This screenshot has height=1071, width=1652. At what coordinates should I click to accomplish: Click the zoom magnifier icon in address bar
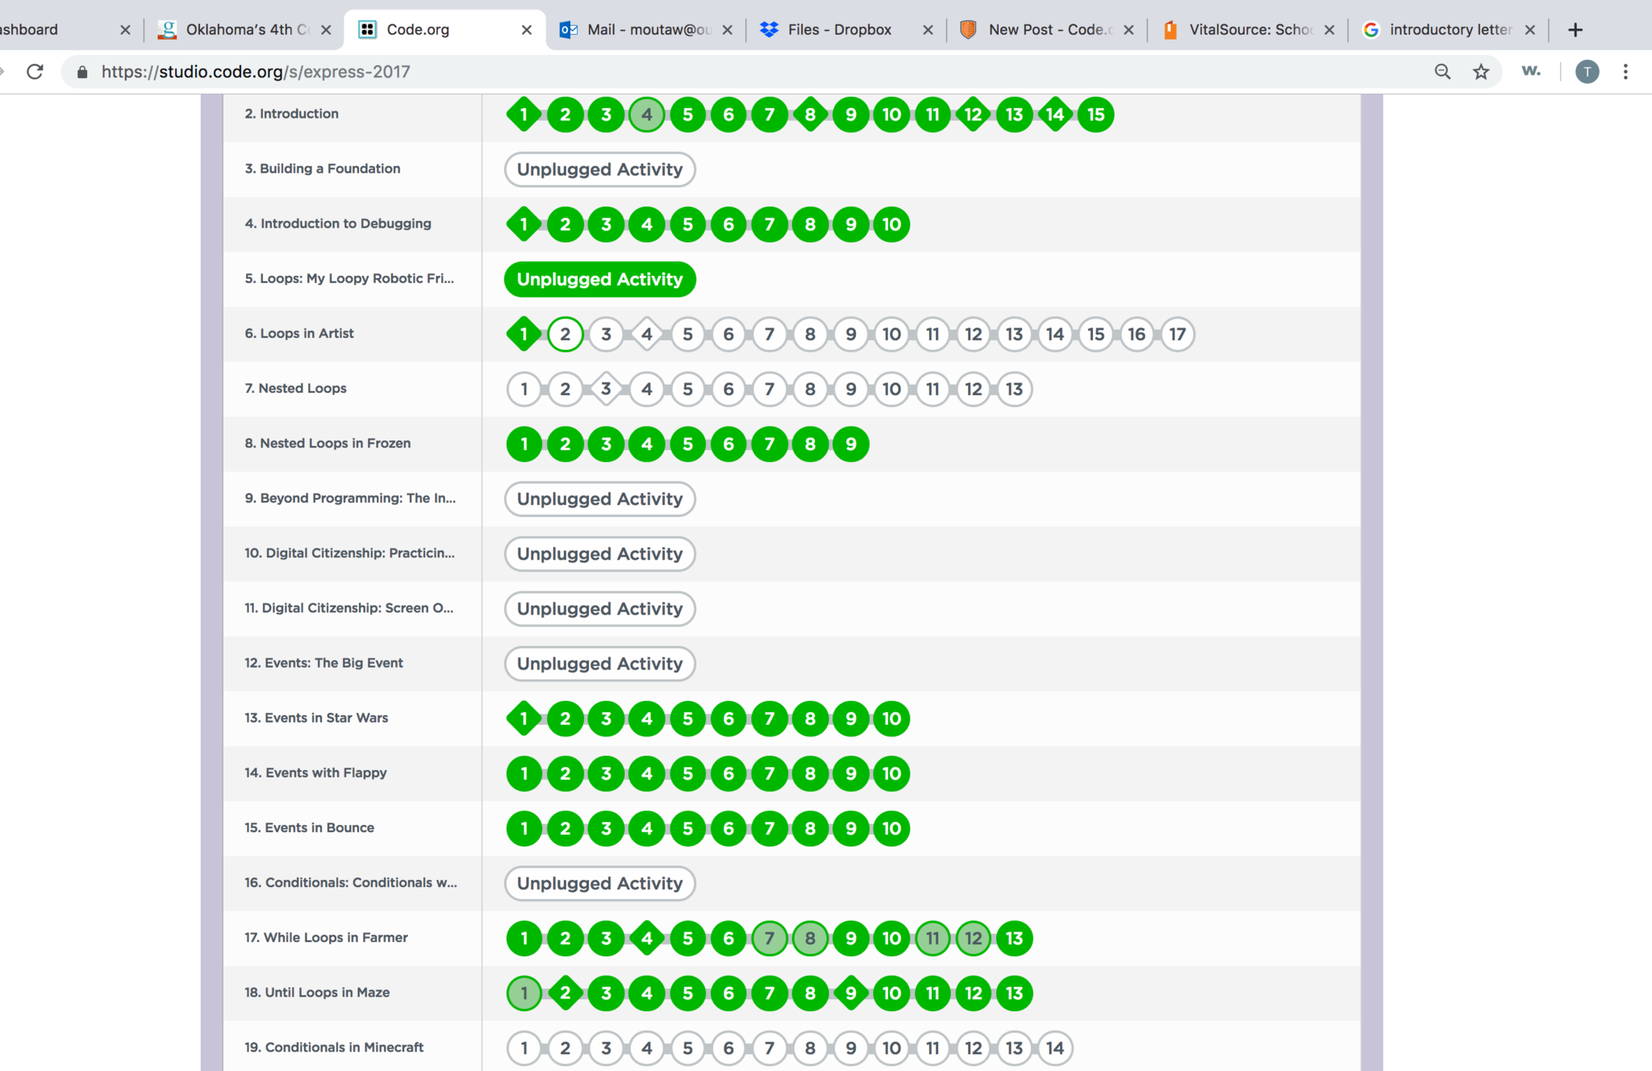[1442, 72]
